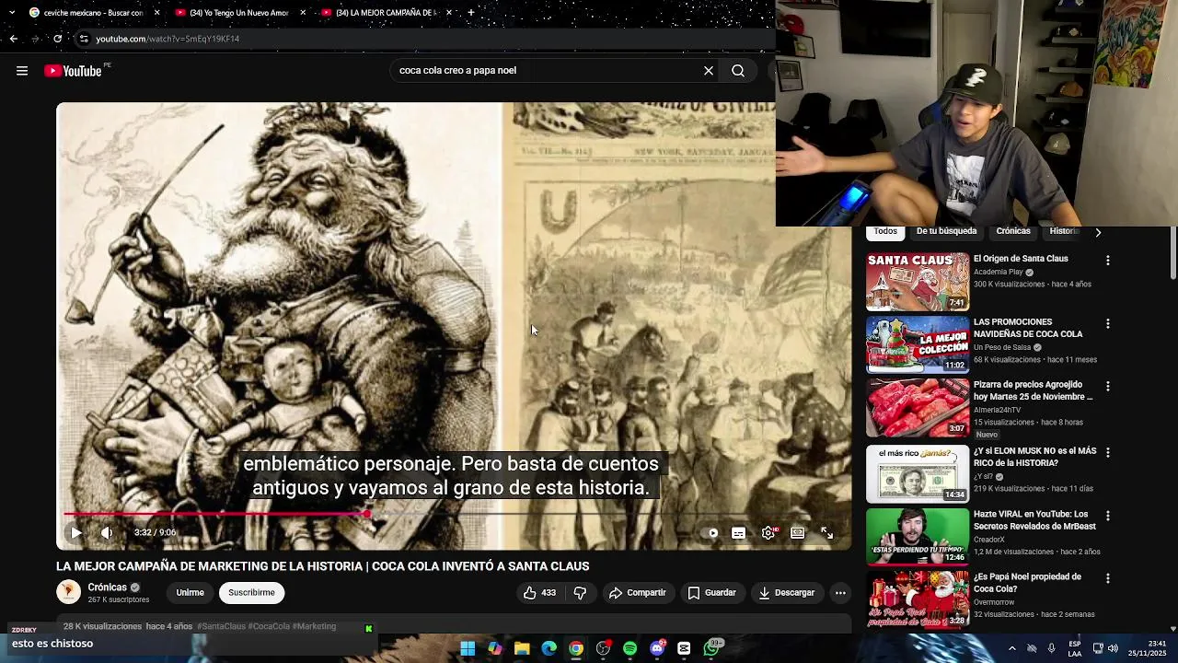Viewport: 1178px width, 663px height.
Task: Open options for Las Promociones Navideñas video
Action: pos(1108,324)
